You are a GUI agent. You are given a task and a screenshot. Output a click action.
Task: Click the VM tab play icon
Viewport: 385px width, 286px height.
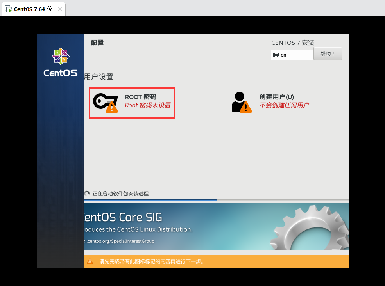(8, 9)
